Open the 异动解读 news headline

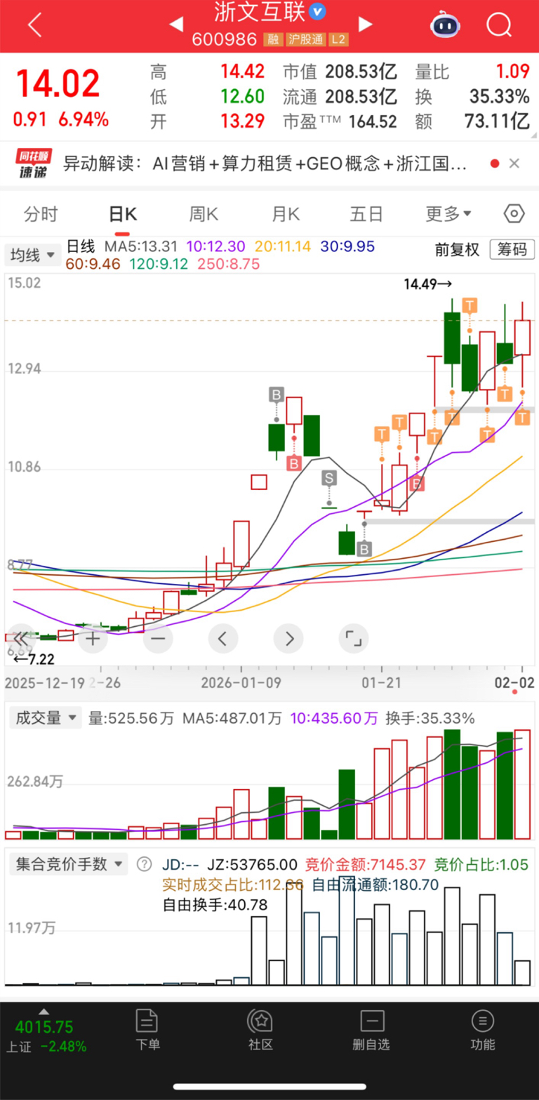265,164
